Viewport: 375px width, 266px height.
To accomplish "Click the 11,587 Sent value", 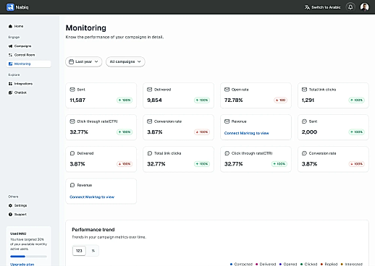I will click(77, 100).
